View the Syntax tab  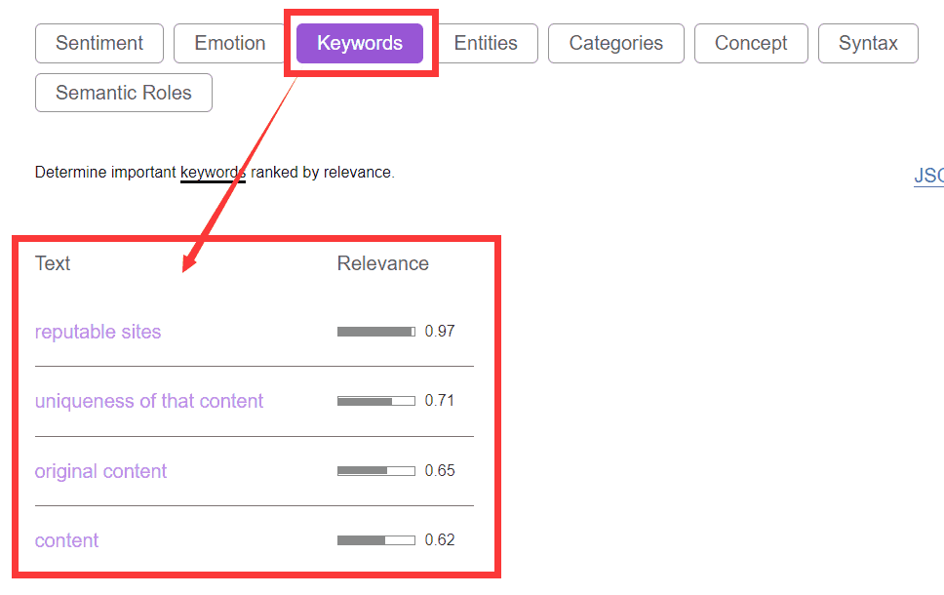pyautogui.click(x=868, y=44)
